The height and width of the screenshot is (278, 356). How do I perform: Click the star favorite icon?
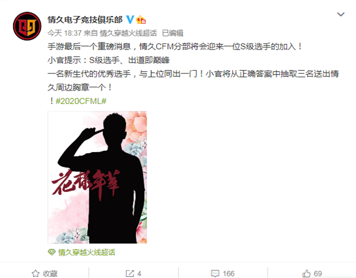coord(36,273)
